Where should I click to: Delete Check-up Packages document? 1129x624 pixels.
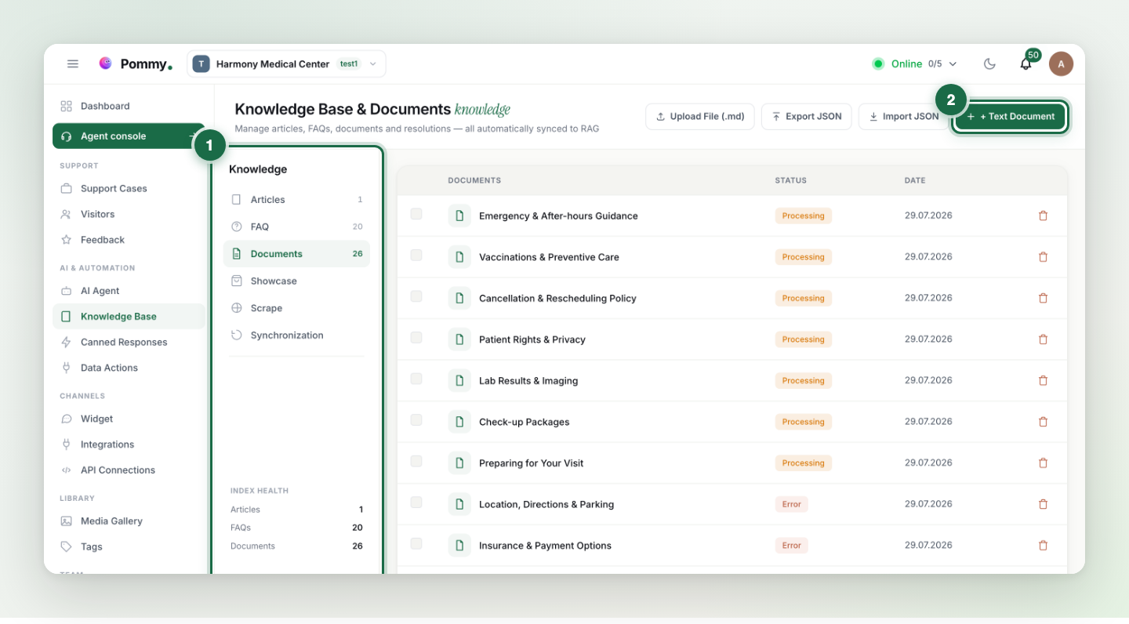tap(1043, 422)
